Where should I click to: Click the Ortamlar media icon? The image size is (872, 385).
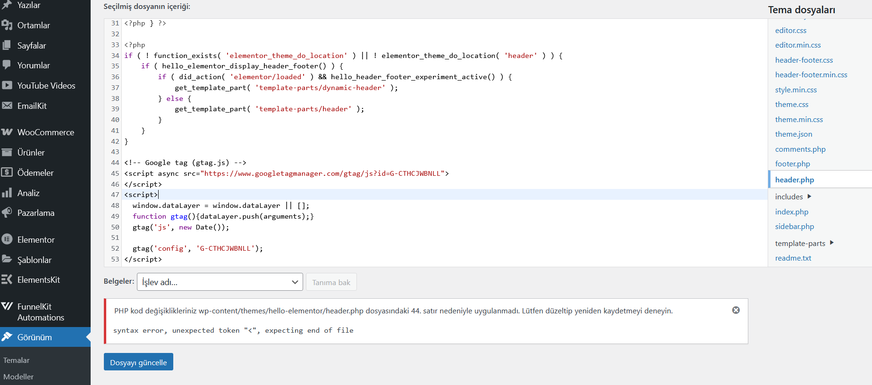click(7, 25)
